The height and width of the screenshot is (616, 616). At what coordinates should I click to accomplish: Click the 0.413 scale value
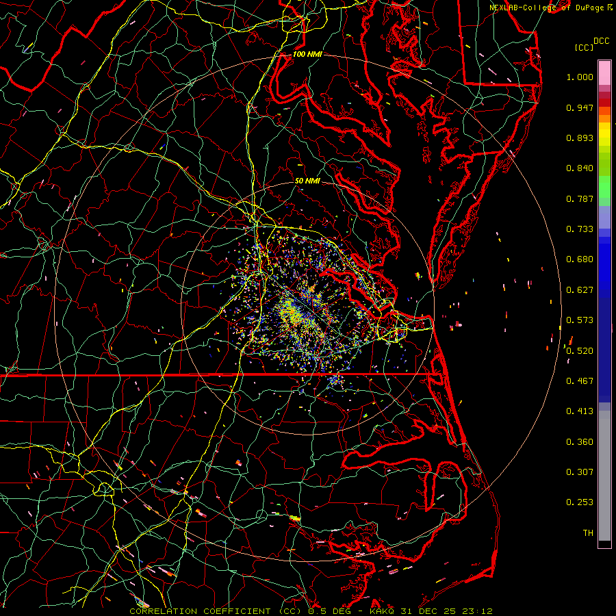click(x=580, y=411)
